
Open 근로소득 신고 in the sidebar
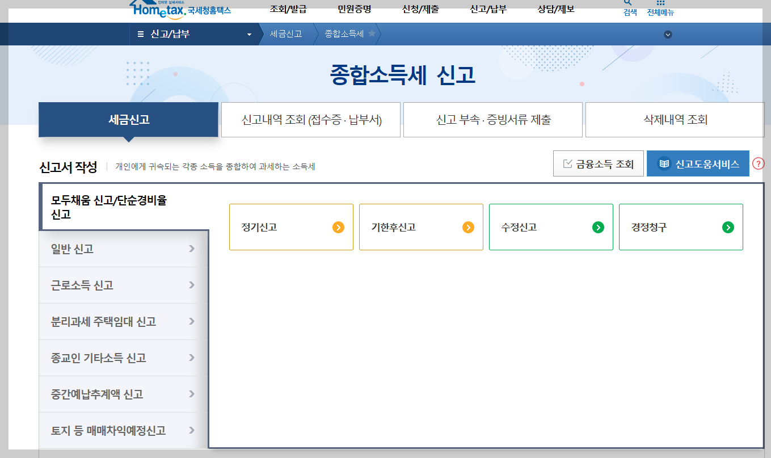tap(121, 284)
